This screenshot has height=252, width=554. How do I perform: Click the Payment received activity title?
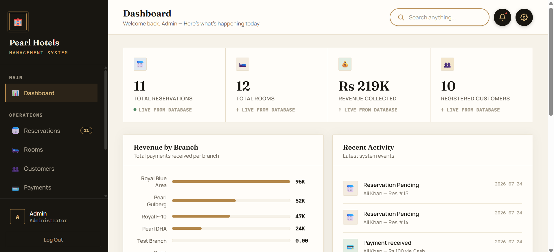[x=387, y=243]
